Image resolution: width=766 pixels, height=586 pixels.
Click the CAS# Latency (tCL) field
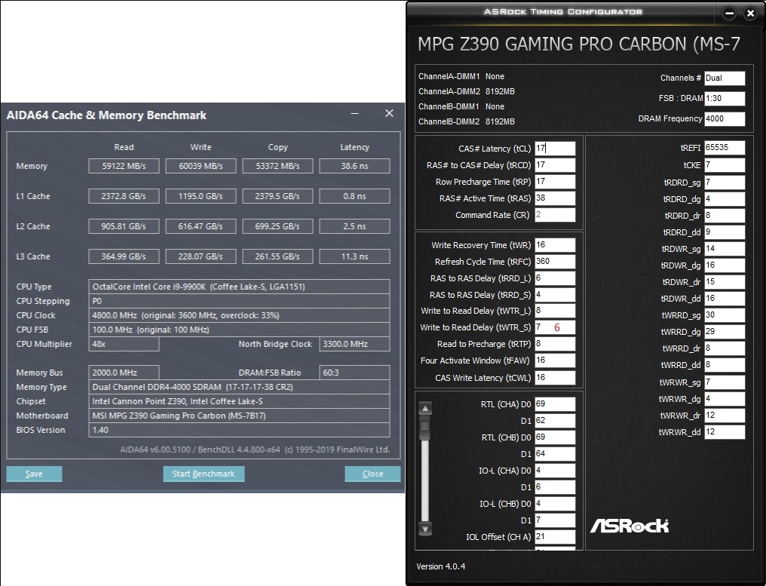point(555,149)
